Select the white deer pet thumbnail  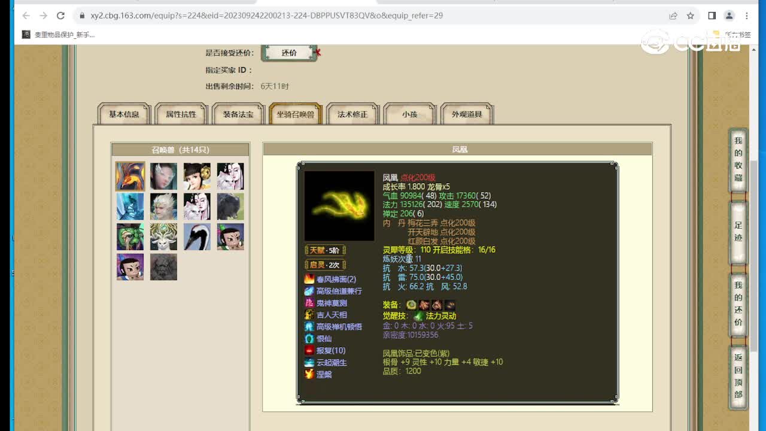click(x=163, y=237)
